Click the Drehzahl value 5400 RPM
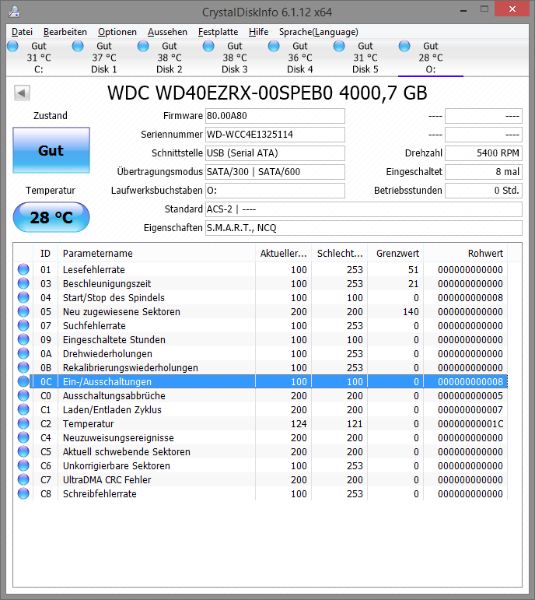 484,153
